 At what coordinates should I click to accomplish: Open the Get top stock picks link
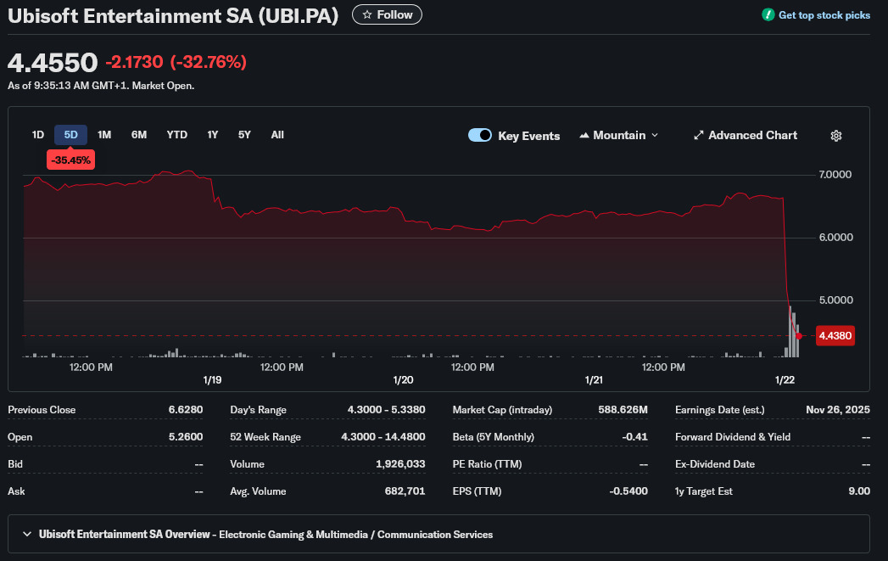[824, 15]
